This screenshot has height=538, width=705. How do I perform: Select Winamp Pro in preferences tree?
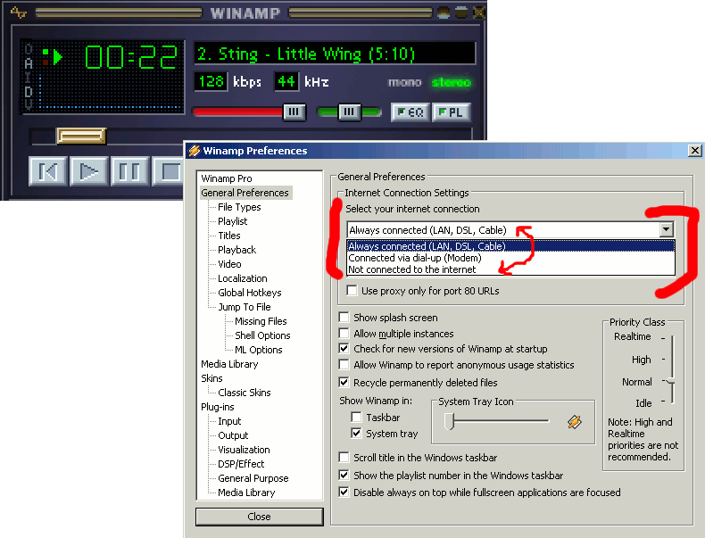[227, 178]
